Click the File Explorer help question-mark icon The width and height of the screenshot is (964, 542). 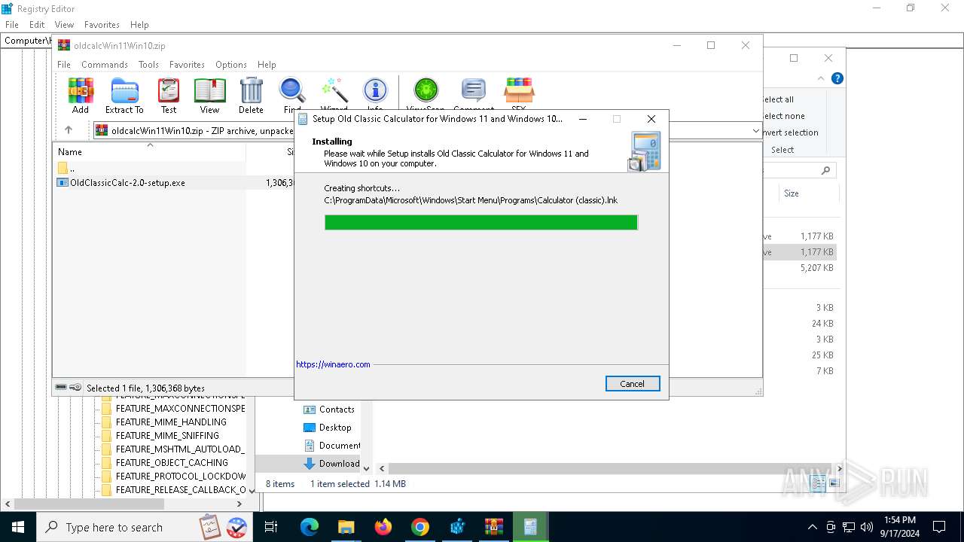tap(837, 78)
